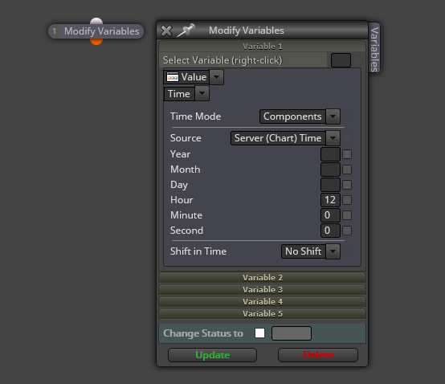This screenshot has height=384, width=445.
Task: Toggle the Minute row checkbox
Action: pos(347,215)
